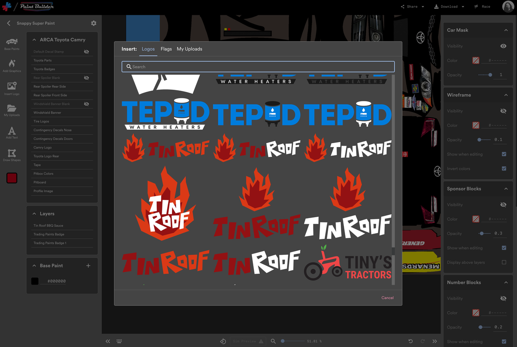Toggle Car Mask visibility eye
The image size is (517, 347).
point(503,46)
